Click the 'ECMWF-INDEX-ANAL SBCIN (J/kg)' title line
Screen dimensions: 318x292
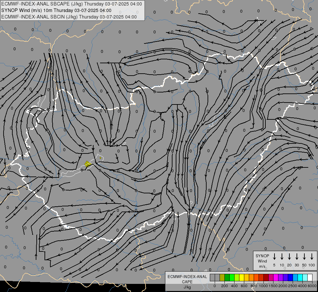[69, 17]
